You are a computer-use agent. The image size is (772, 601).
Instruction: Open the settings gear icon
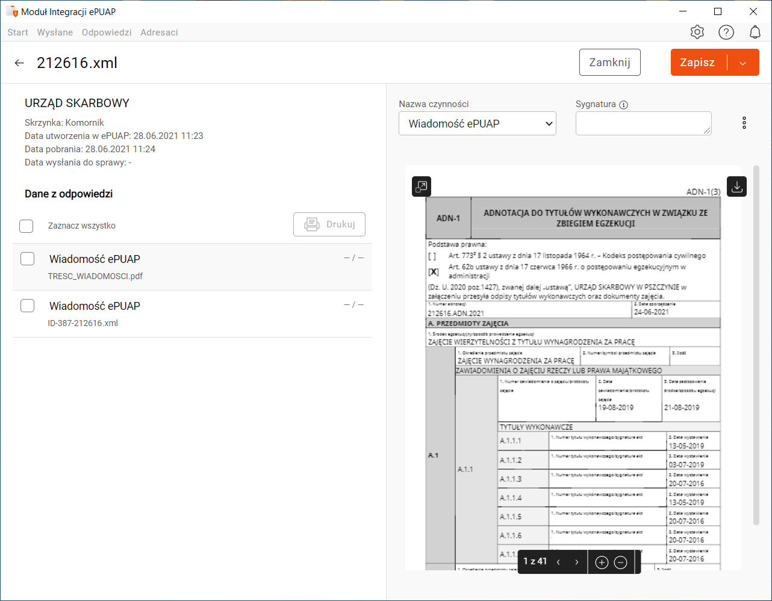point(697,32)
